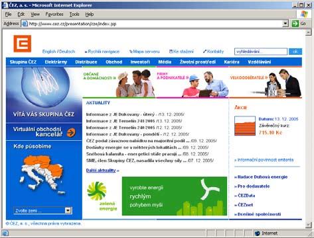Click the Go button label

click(x=303, y=23)
